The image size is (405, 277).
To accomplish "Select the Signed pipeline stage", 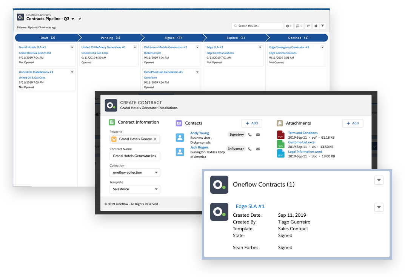I will (171, 38).
